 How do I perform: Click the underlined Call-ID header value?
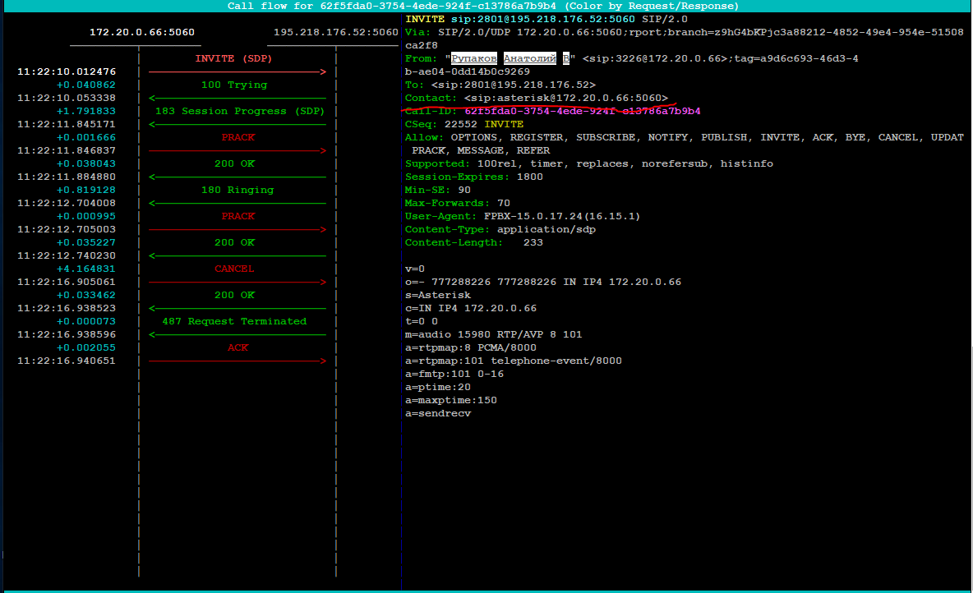582,111
